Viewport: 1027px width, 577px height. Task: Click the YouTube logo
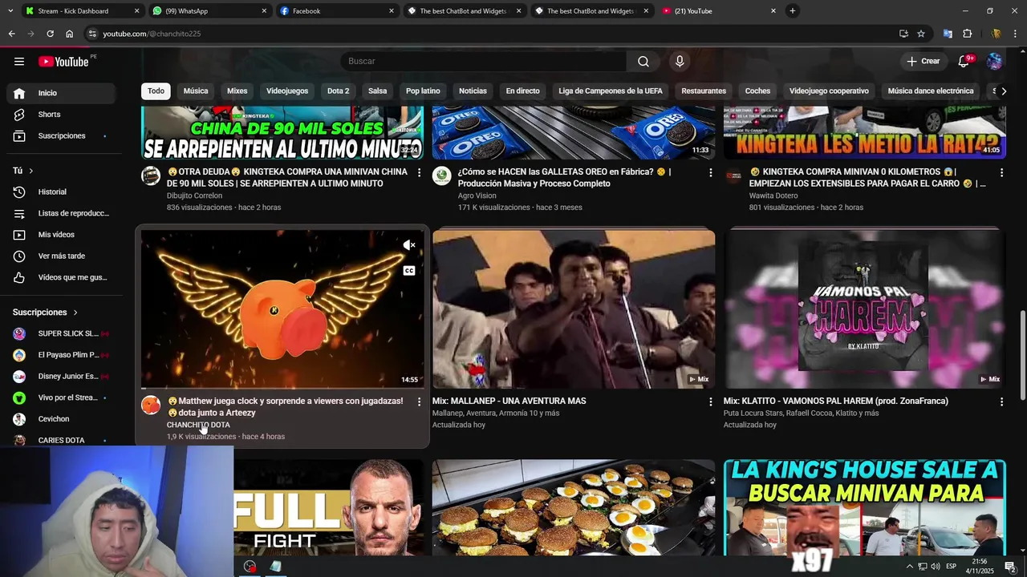(x=63, y=62)
